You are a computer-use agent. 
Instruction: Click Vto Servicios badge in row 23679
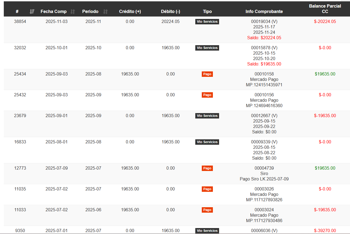(207, 116)
